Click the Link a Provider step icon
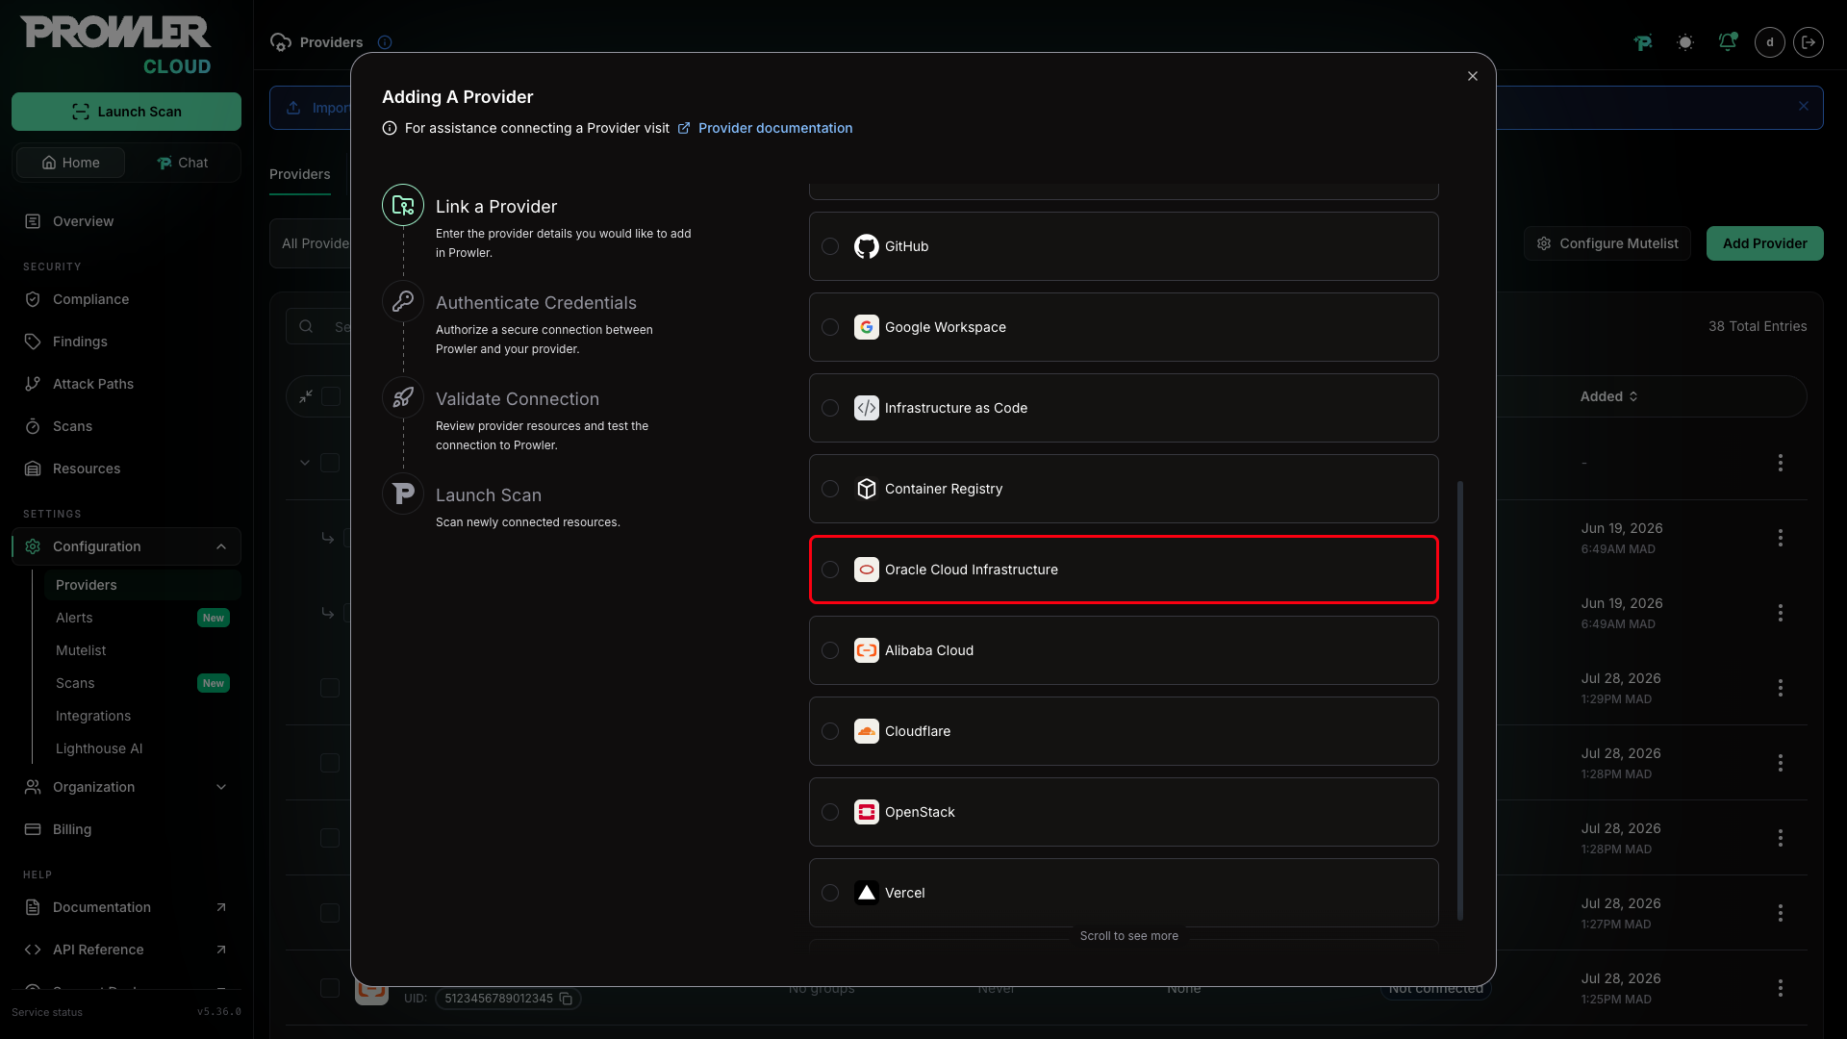 (x=403, y=205)
